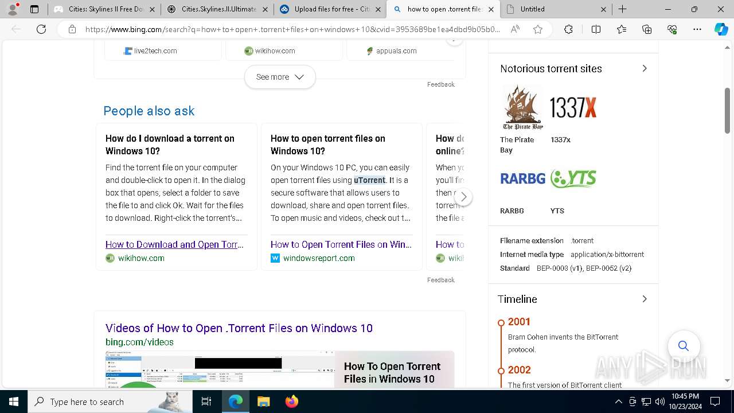
Task: Open the Favorites list icon
Action: (x=622, y=29)
